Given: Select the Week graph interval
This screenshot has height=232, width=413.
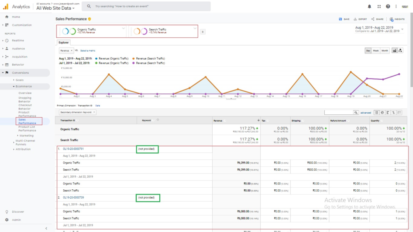Looking at the screenshot, I should 376,50.
